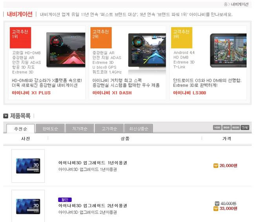
Task: Click the U blox8 GPS spec line
Action: coord(104,67)
